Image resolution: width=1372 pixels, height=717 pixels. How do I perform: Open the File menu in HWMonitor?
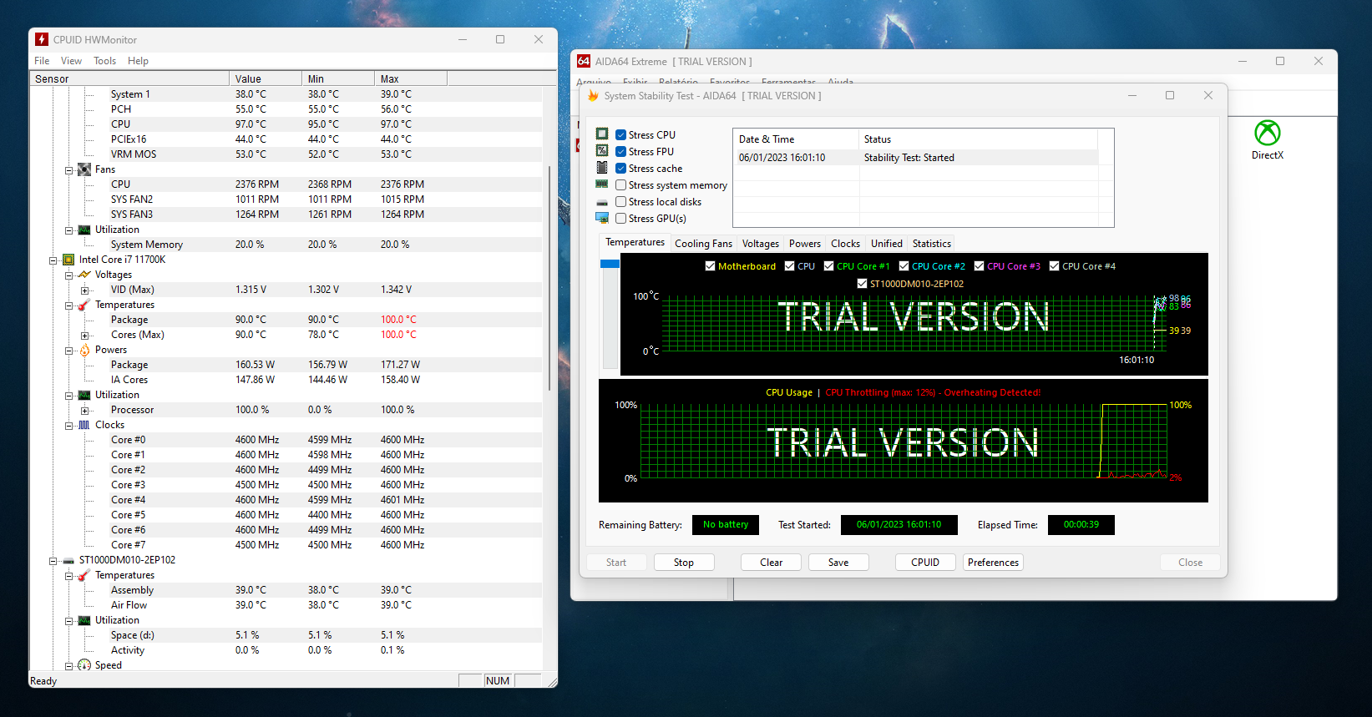click(x=42, y=61)
